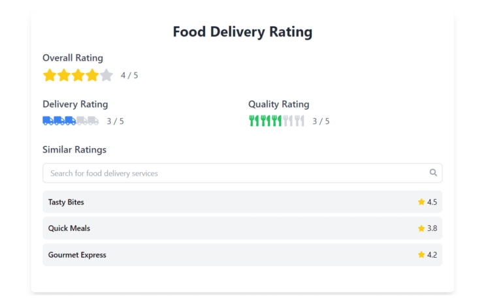Click the star beside the 4.5 score
Screen dimensions: 490x306
421,202
